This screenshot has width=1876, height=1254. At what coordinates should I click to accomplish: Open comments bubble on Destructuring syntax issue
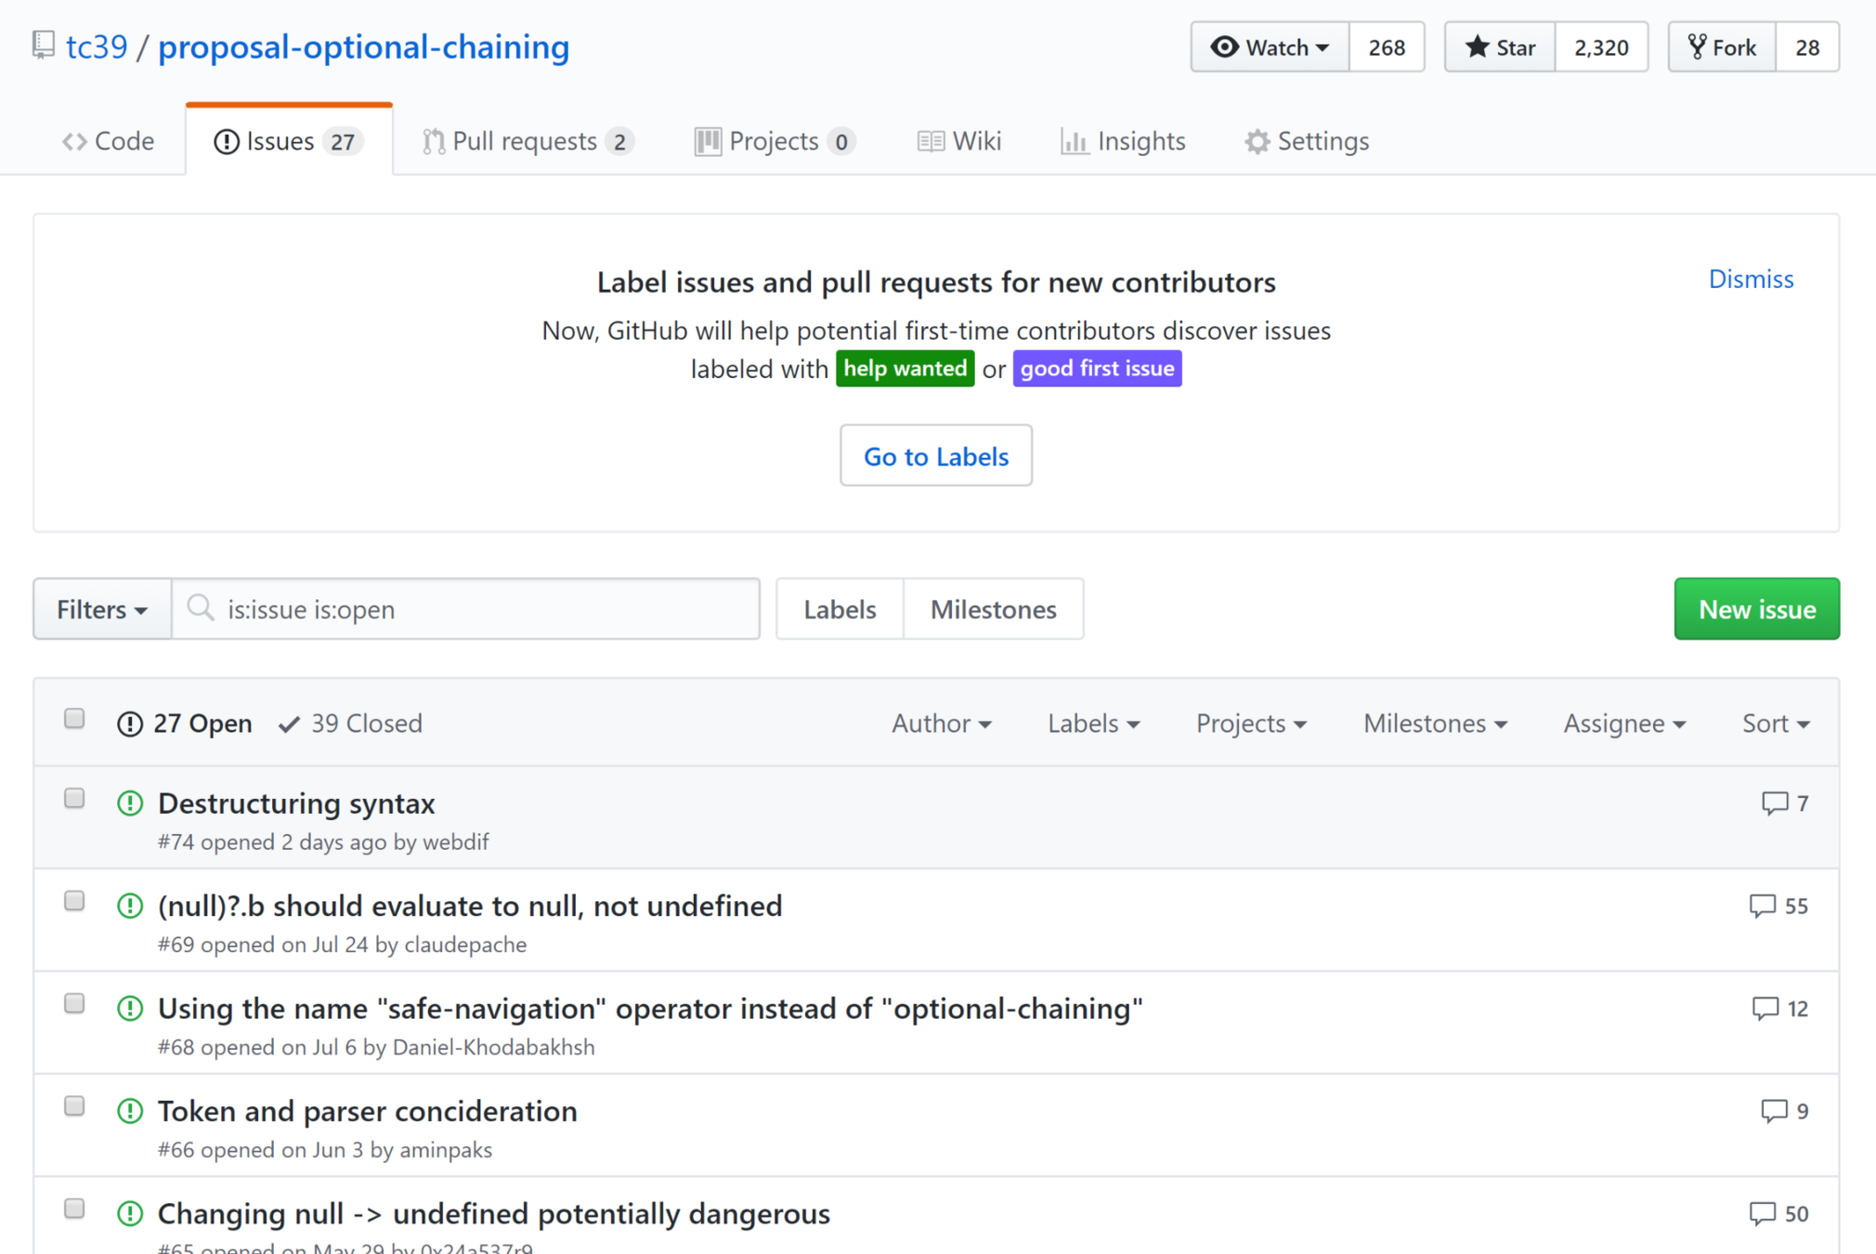[x=1774, y=803]
